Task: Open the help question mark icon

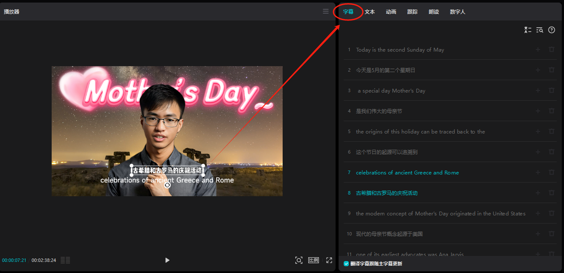Action: 552,30
